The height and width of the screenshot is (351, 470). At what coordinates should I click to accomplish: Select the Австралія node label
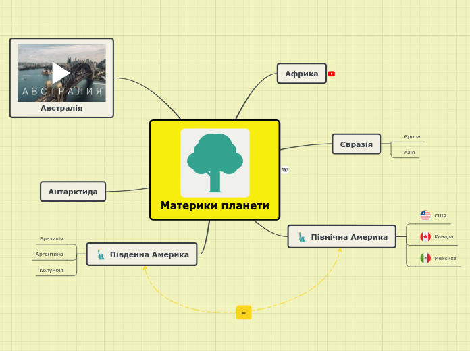click(x=61, y=108)
